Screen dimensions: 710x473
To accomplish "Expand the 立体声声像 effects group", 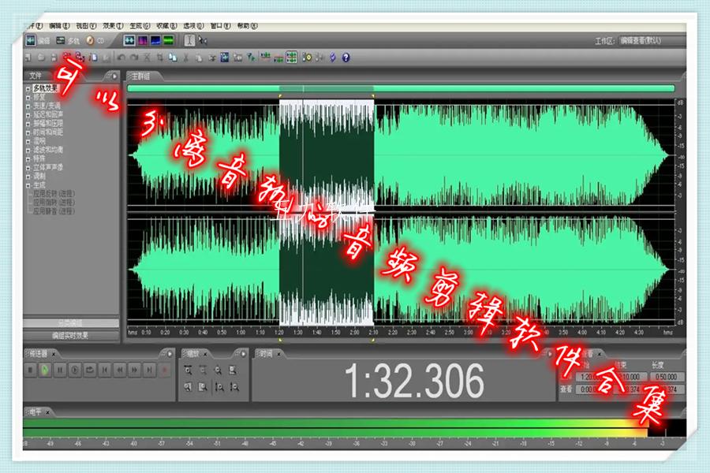I will tap(28, 167).
